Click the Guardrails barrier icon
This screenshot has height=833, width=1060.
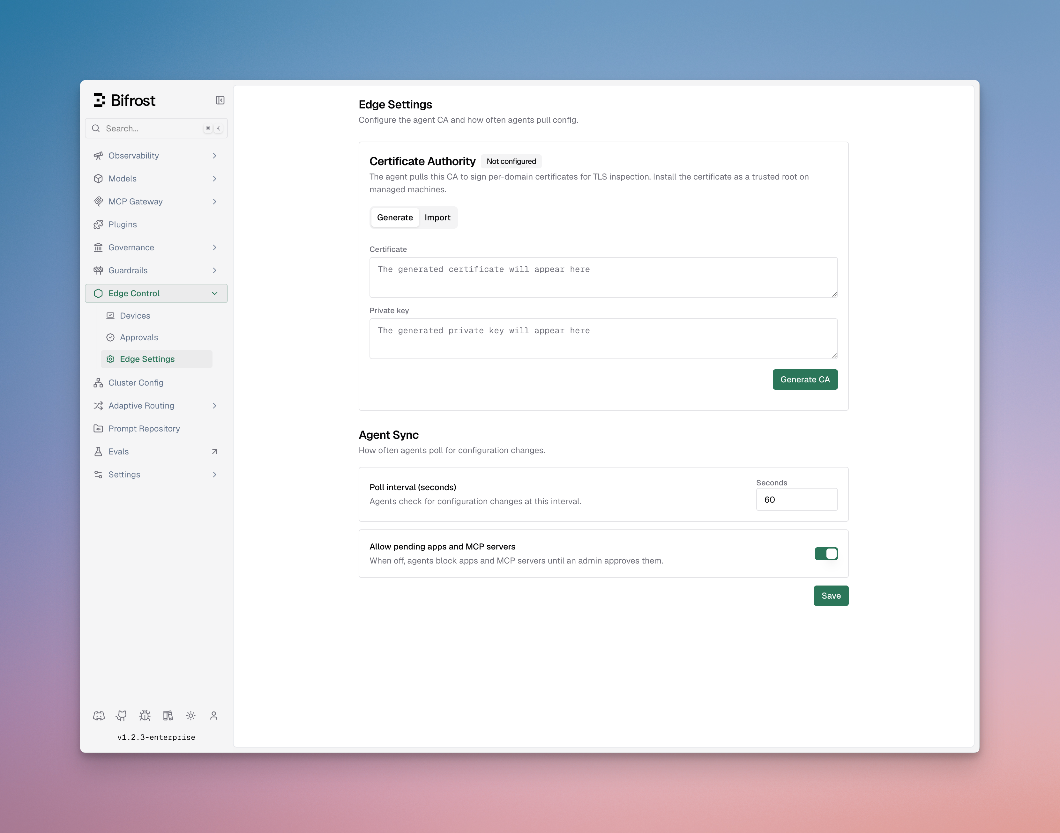(x=98, y=270)
